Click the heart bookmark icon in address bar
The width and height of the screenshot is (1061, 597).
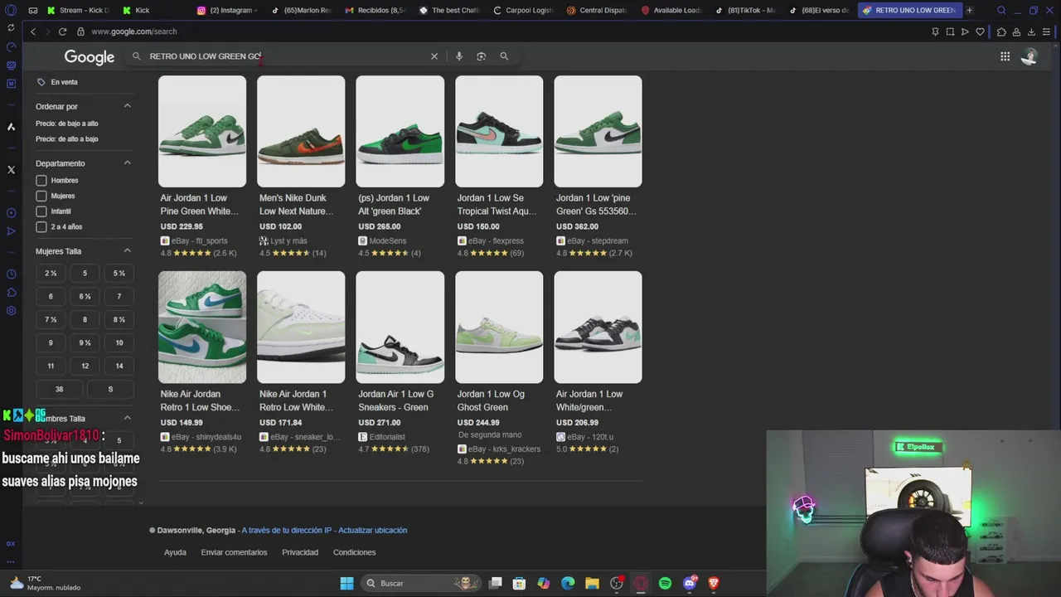pos(980,32)
